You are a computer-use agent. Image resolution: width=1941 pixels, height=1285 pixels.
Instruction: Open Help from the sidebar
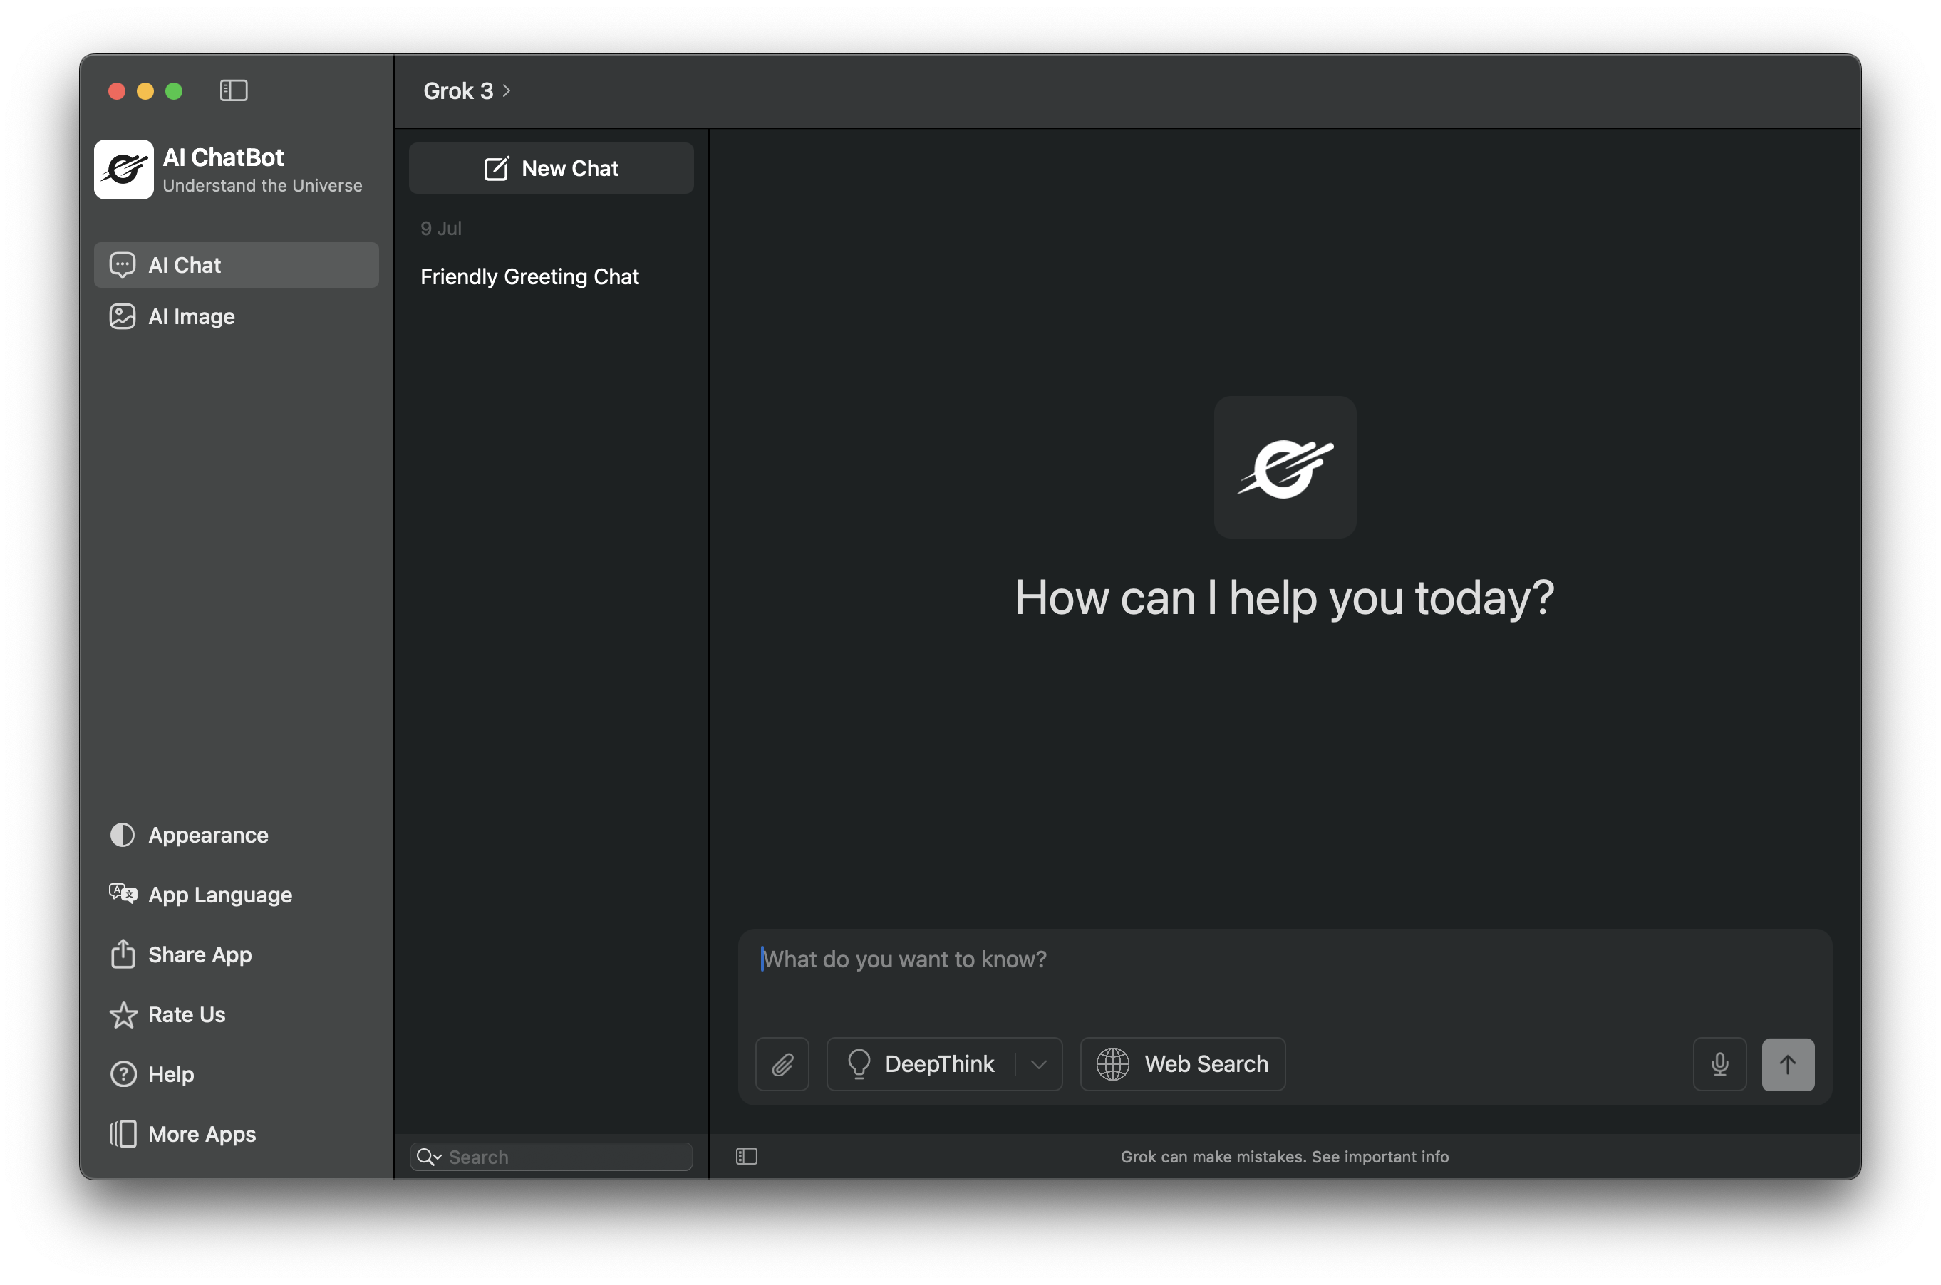[x=152, y=1074]
